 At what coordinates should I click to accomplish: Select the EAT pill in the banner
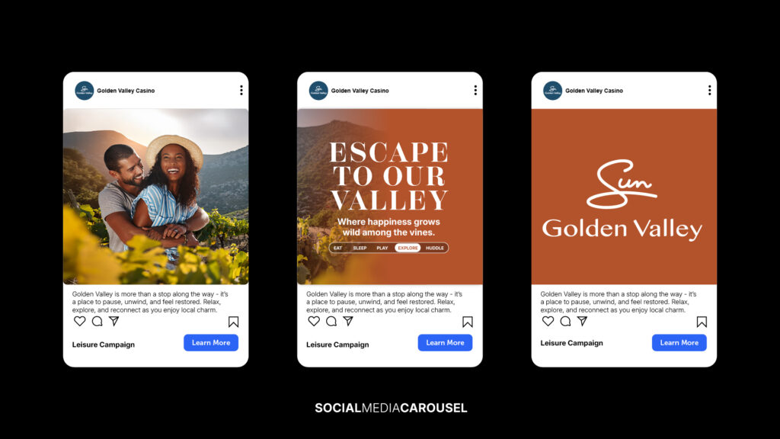(337, 248)
